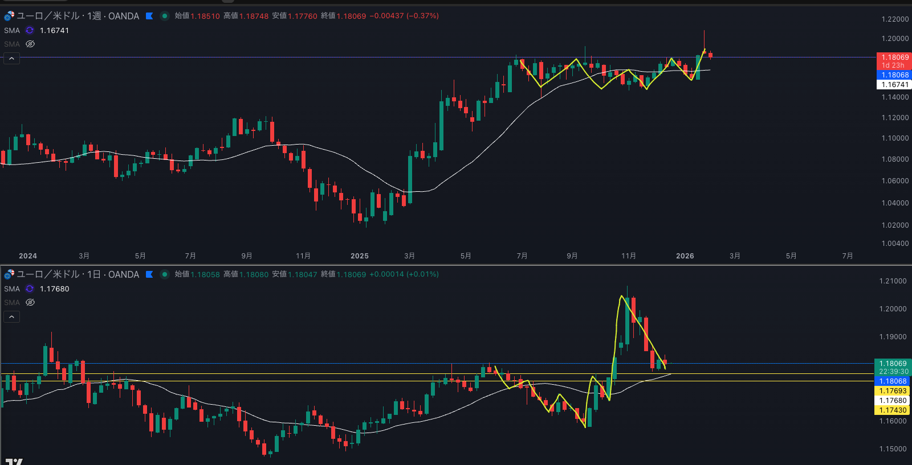
Task: Click the blue flag icon on daily chart
Action: click(149, 274)
